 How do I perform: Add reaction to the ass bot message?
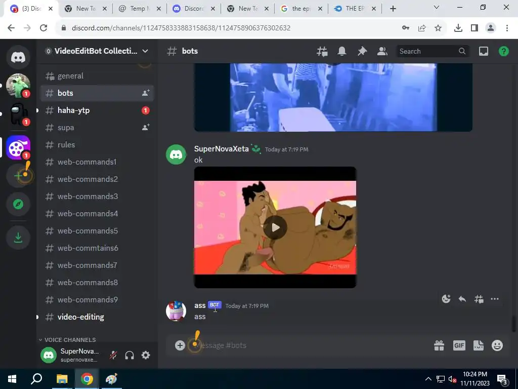coord(446,299)
